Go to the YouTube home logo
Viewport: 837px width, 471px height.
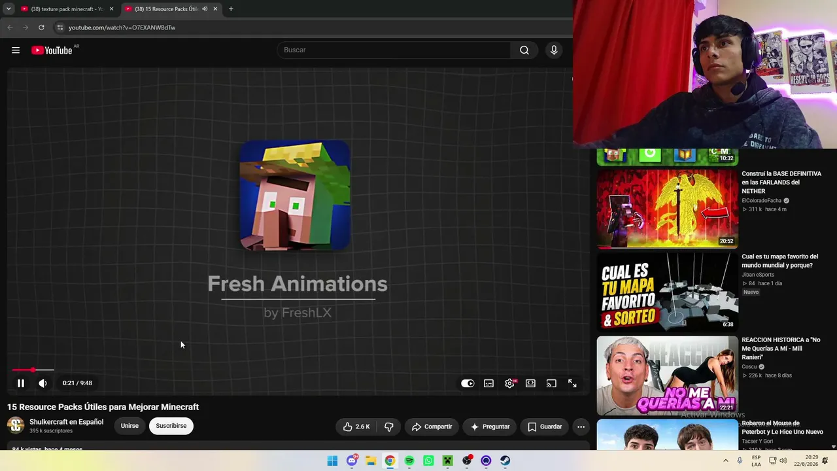[x=52, y=50]
